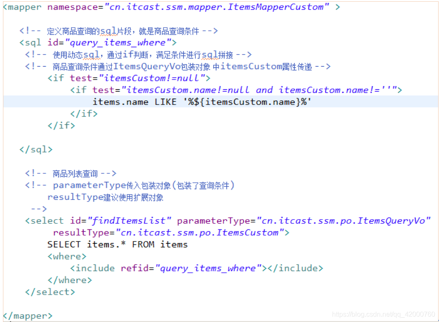
Task: Click the closing </select> tag
Action: point(50,292)
